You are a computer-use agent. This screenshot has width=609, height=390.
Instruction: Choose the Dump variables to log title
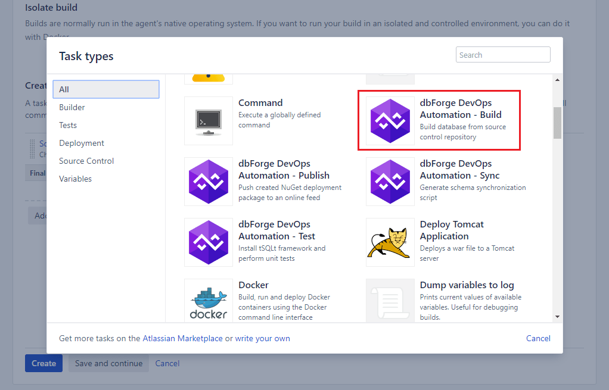point(467,285)
